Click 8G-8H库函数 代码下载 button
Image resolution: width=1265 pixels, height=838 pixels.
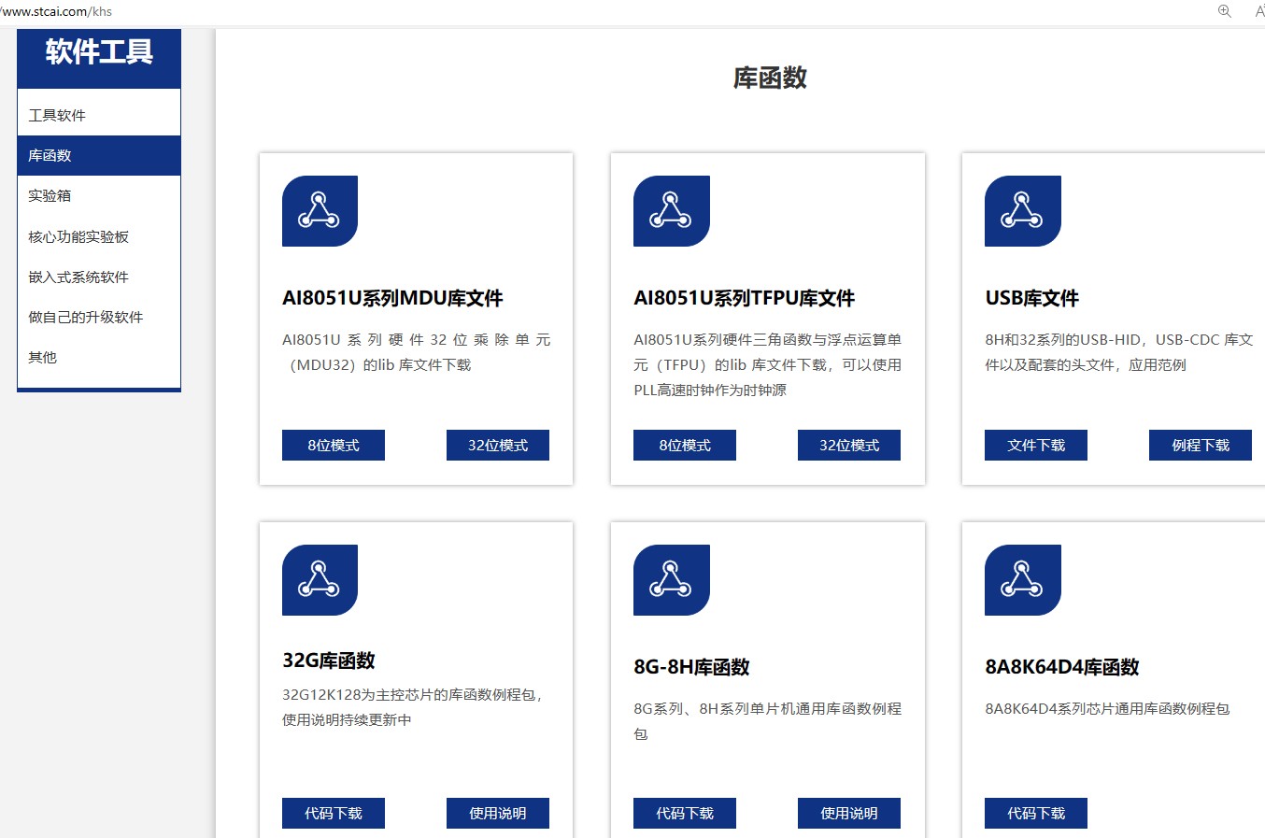point(685,813)
